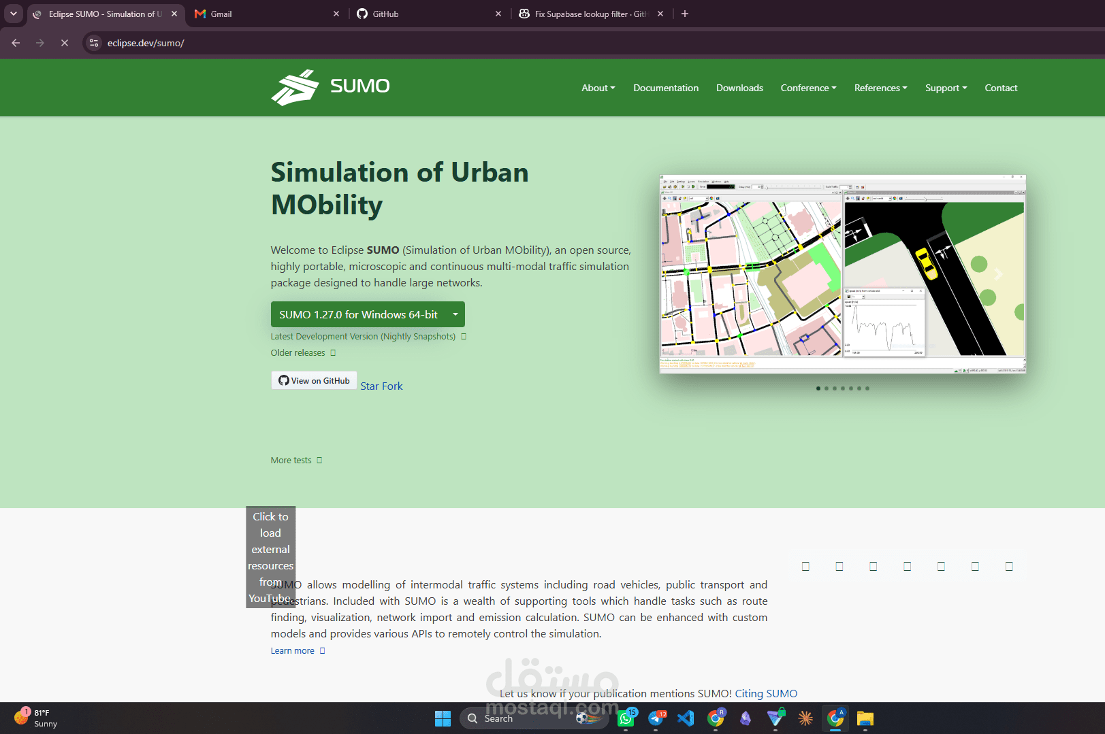1105x734 pixels.
Task: Open the download button's dropdown caret
Action: [x=455, y=314]
